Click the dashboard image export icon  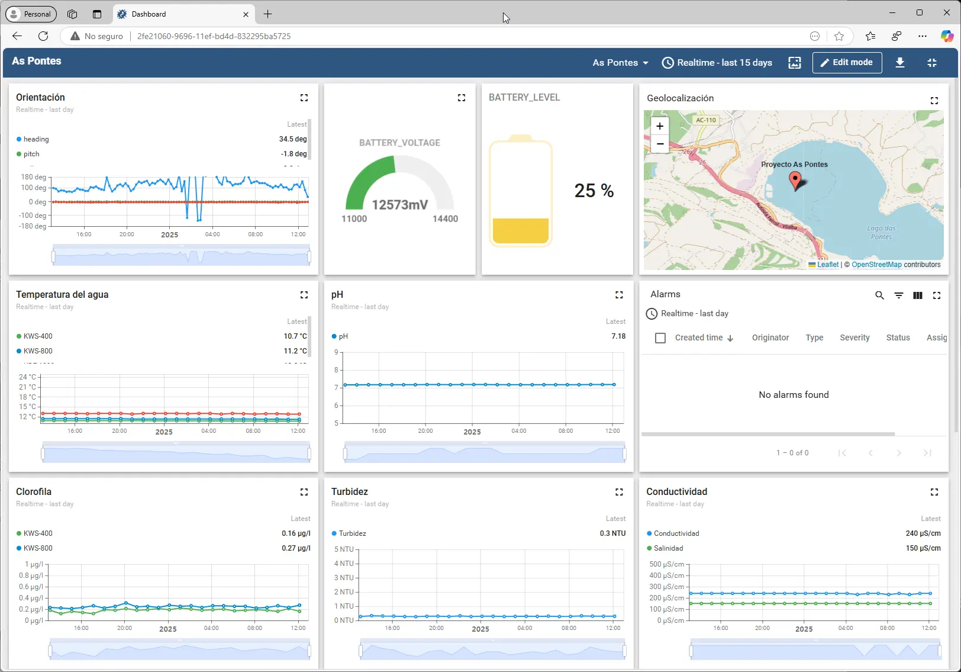794,63
